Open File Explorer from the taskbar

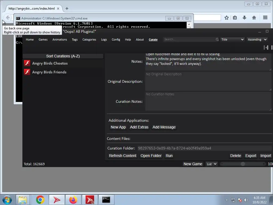pos(23,200)
